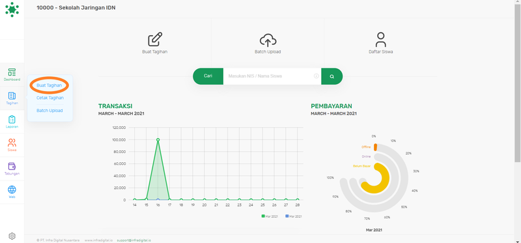This screenshot has width=521, height=243.
Task: Click the x-axis label 28
Action: coord(298,205)
